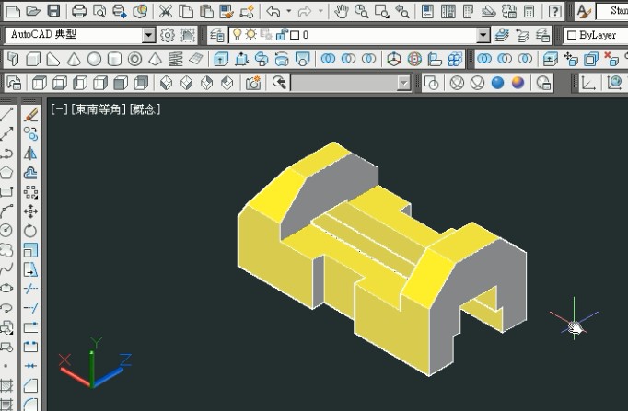Screen dimensions: 628x411
Task: Open the AutoCAD 典型 workspace dropdown
Action: tap(148, 35)
